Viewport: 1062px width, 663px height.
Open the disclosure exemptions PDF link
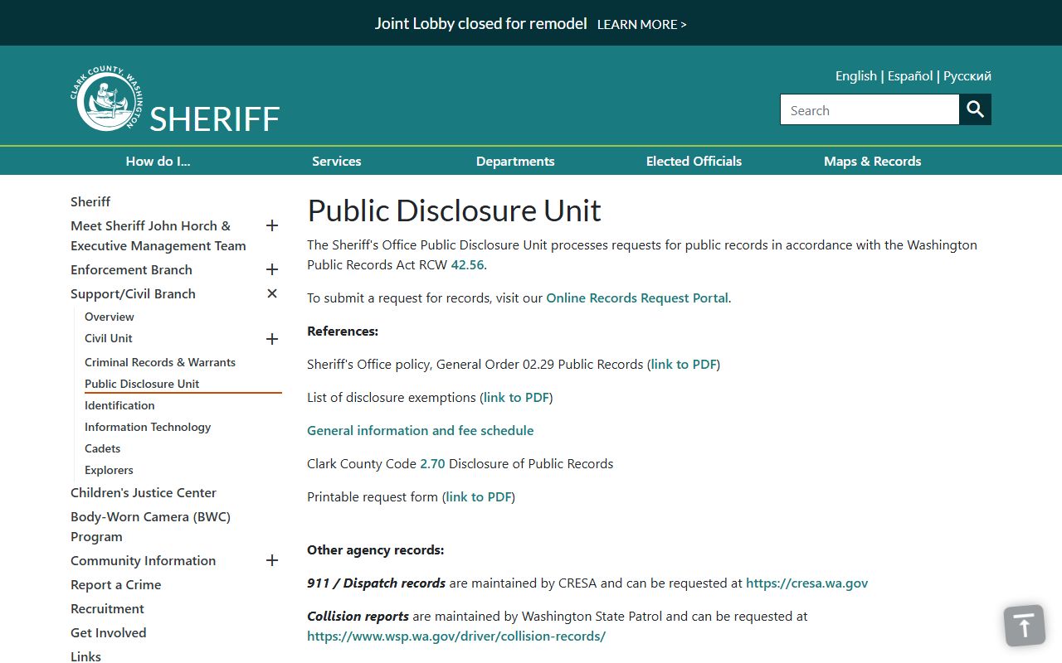click(x=516, y=397)
